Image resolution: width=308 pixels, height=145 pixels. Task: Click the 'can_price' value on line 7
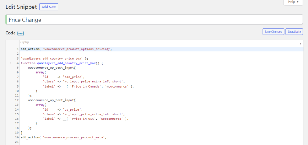point(73,77)
